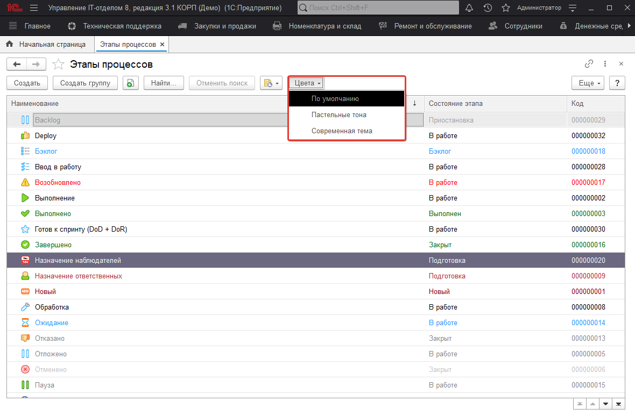Select Пастельные тона color option

coord(338,114)
